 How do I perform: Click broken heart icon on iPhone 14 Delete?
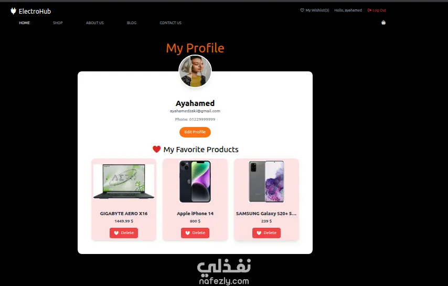[x=188, y=233]
